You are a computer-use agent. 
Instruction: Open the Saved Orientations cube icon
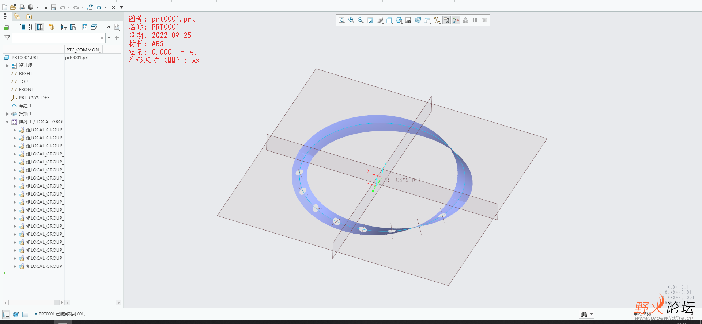click(x=390, y=20)
